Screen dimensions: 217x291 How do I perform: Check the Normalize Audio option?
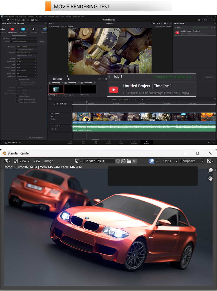17,79
